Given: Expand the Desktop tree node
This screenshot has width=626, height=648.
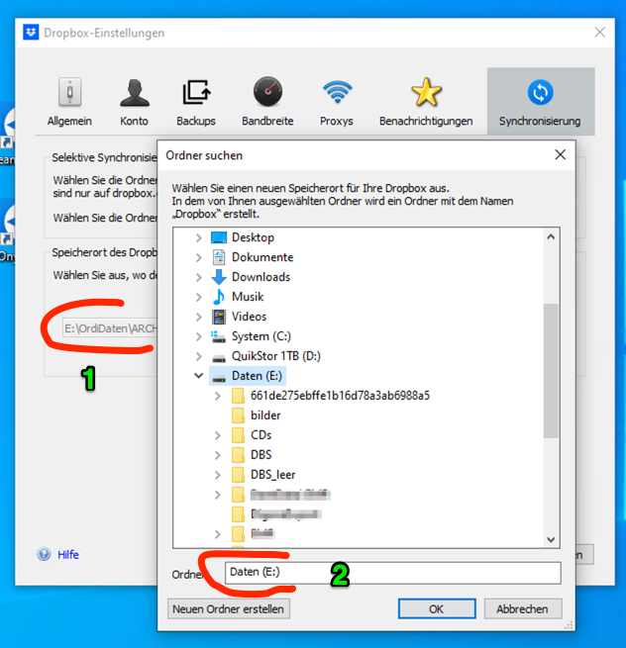Looking at the screenshot, I should (199, 237).
